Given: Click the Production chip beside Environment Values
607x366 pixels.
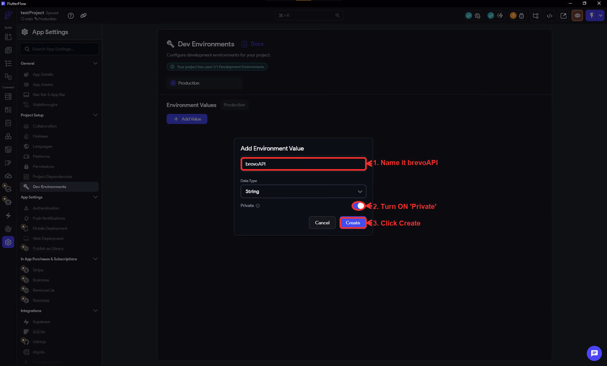Looking at the screenshot, I should click(234, 105).
